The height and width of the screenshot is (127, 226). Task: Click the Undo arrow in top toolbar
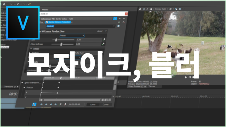[x=18, y=4]
